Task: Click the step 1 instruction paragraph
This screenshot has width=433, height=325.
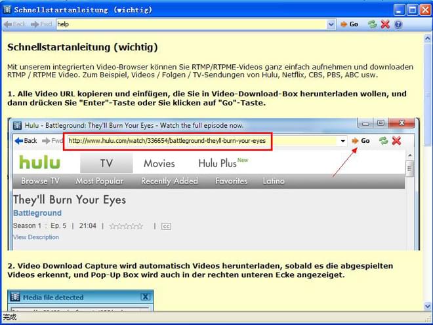Action: point(207,98)
